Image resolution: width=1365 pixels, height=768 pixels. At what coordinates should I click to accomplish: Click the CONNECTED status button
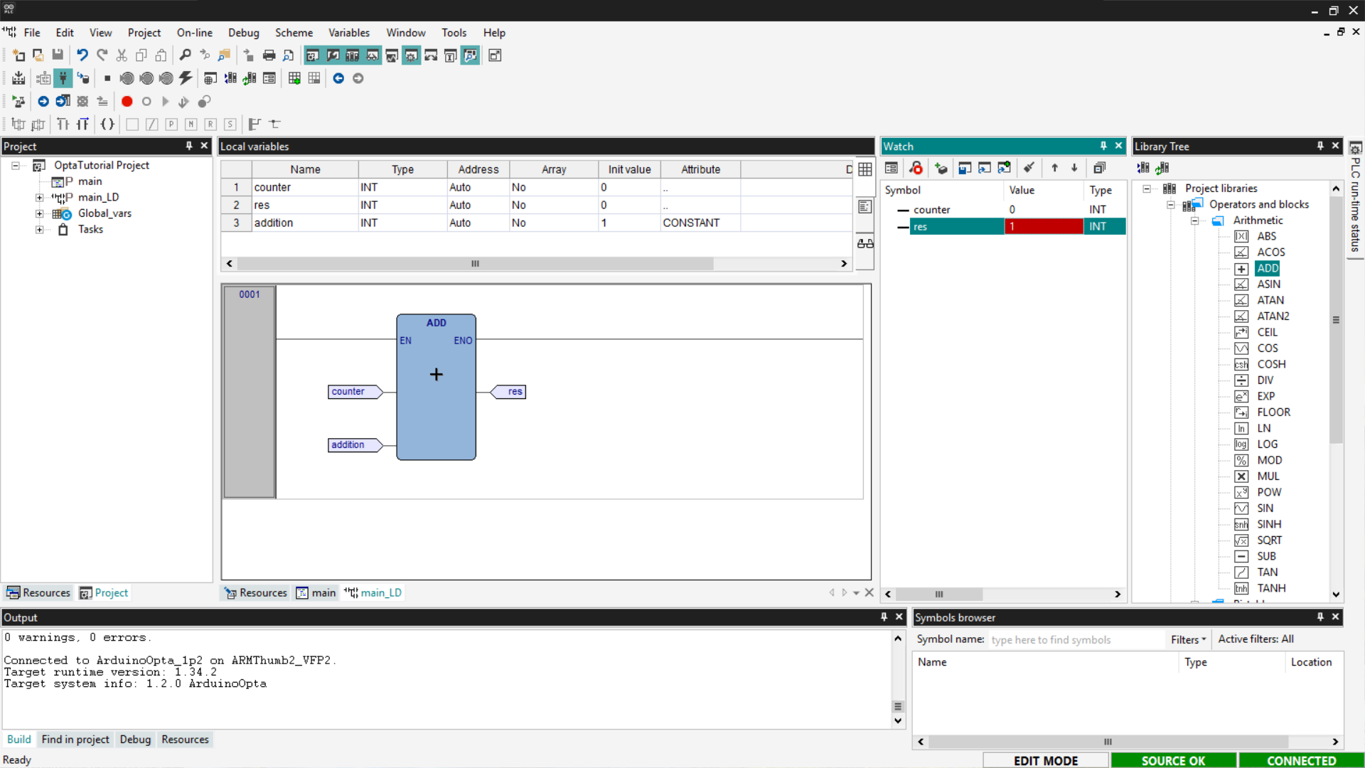tap(1301, 760)
